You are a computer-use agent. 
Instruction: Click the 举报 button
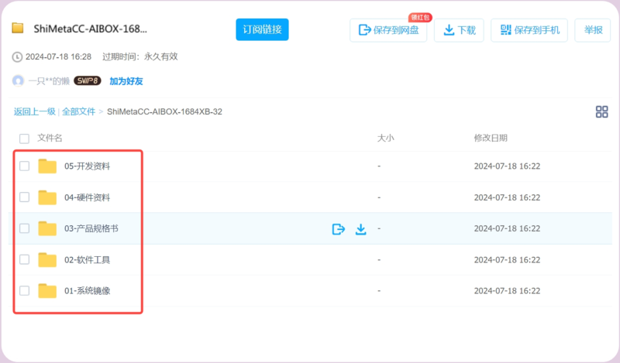pyautogui.click(x=593, y=30)
